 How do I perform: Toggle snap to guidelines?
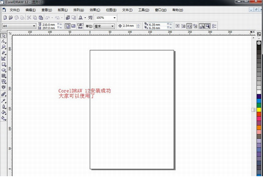(183, 26)
